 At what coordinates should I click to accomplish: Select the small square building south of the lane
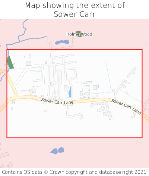pos(45,111)
